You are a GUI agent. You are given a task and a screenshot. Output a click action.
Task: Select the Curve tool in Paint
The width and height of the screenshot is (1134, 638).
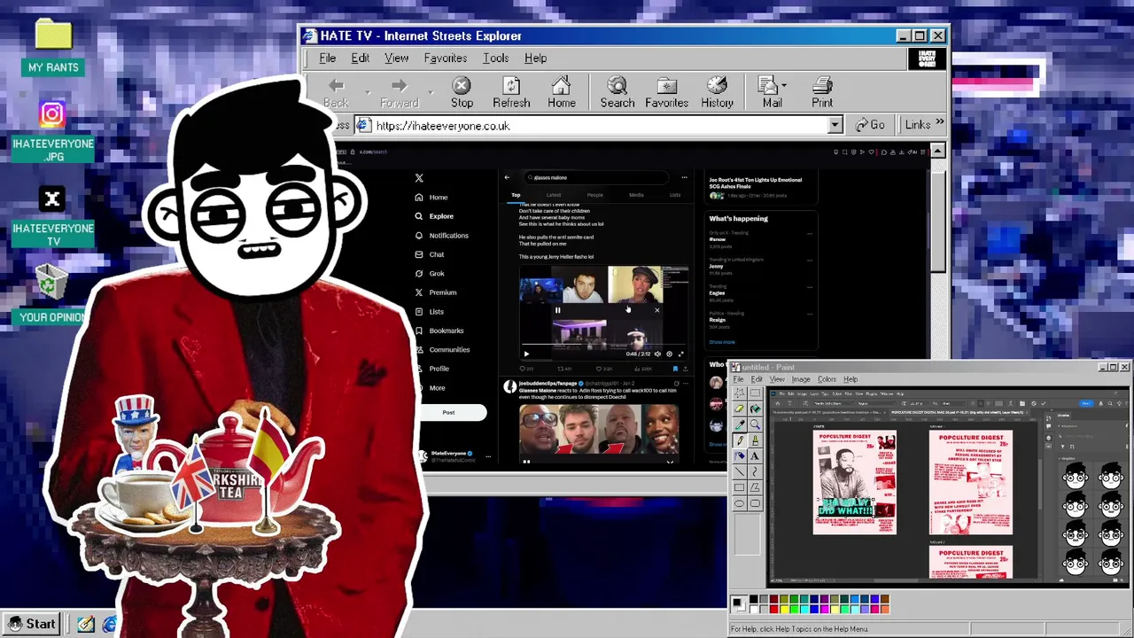point(755,471)
